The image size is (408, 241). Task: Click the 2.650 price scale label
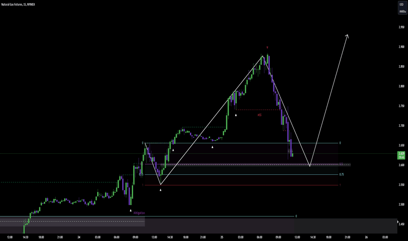point(401,145)
